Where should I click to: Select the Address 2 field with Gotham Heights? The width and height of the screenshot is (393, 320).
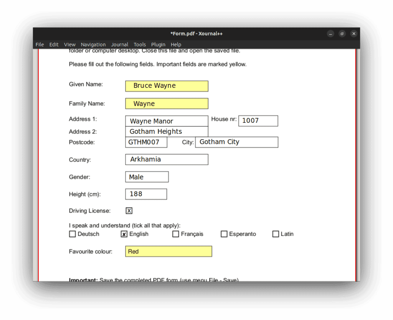click(167, 132)
